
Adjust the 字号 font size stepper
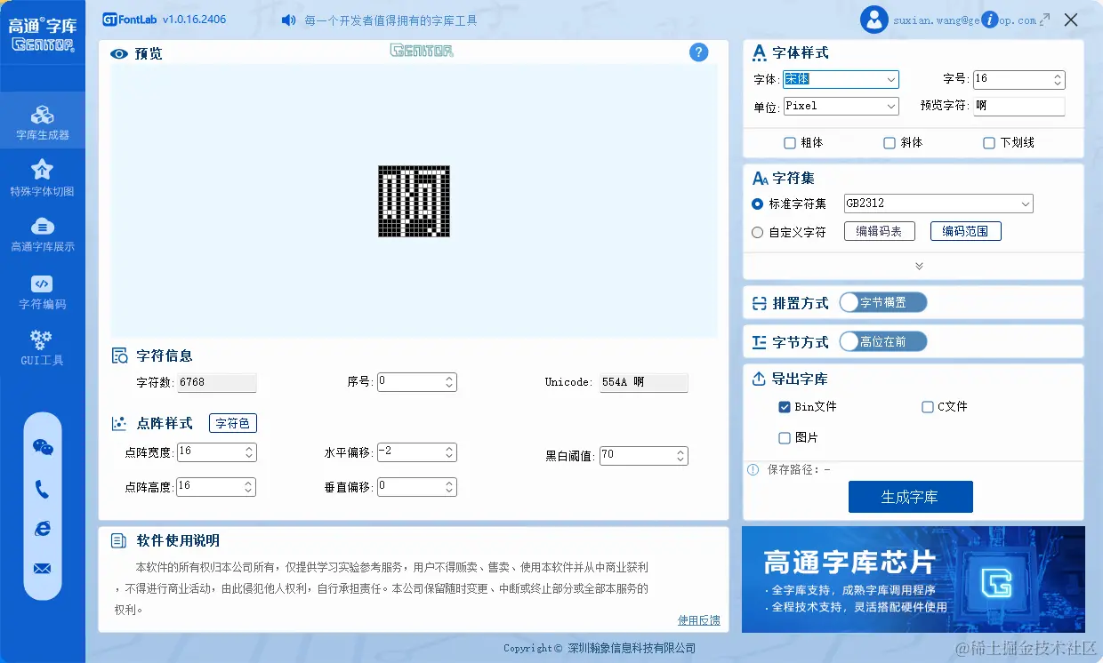point(1058,79)
